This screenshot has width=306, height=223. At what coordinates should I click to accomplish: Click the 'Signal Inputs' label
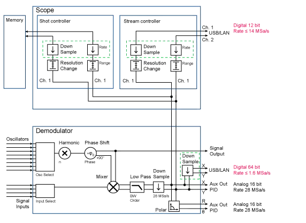[x=22, y=204]
